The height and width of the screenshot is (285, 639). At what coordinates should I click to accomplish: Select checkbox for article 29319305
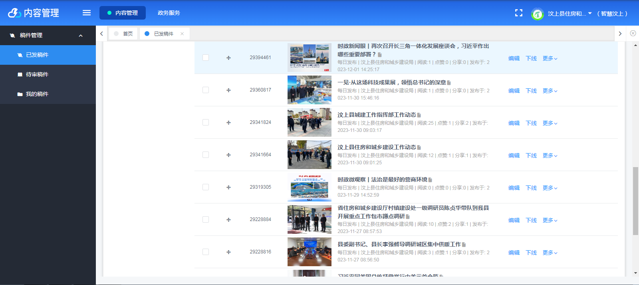(x=206, y=187)
